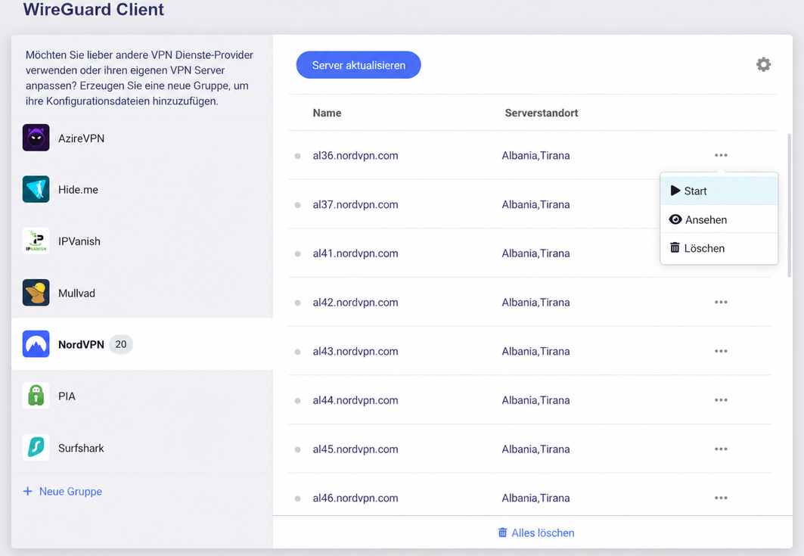Switch to the Surfshark group
This screenshot has width=804, height=556.
point(141,448)
